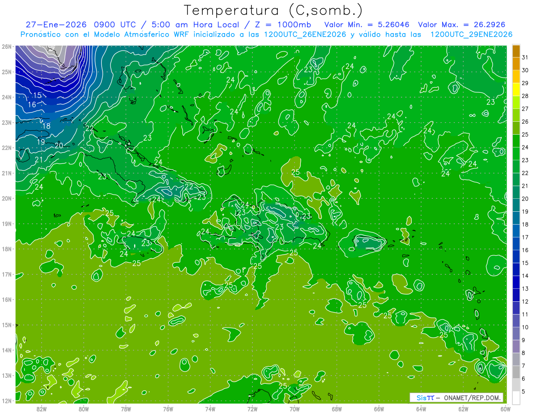Image resolution: width=537 pixels, height=415 pixels.
Task: Select the orange legend band between 30 and 31
Action: coord(516,64)
